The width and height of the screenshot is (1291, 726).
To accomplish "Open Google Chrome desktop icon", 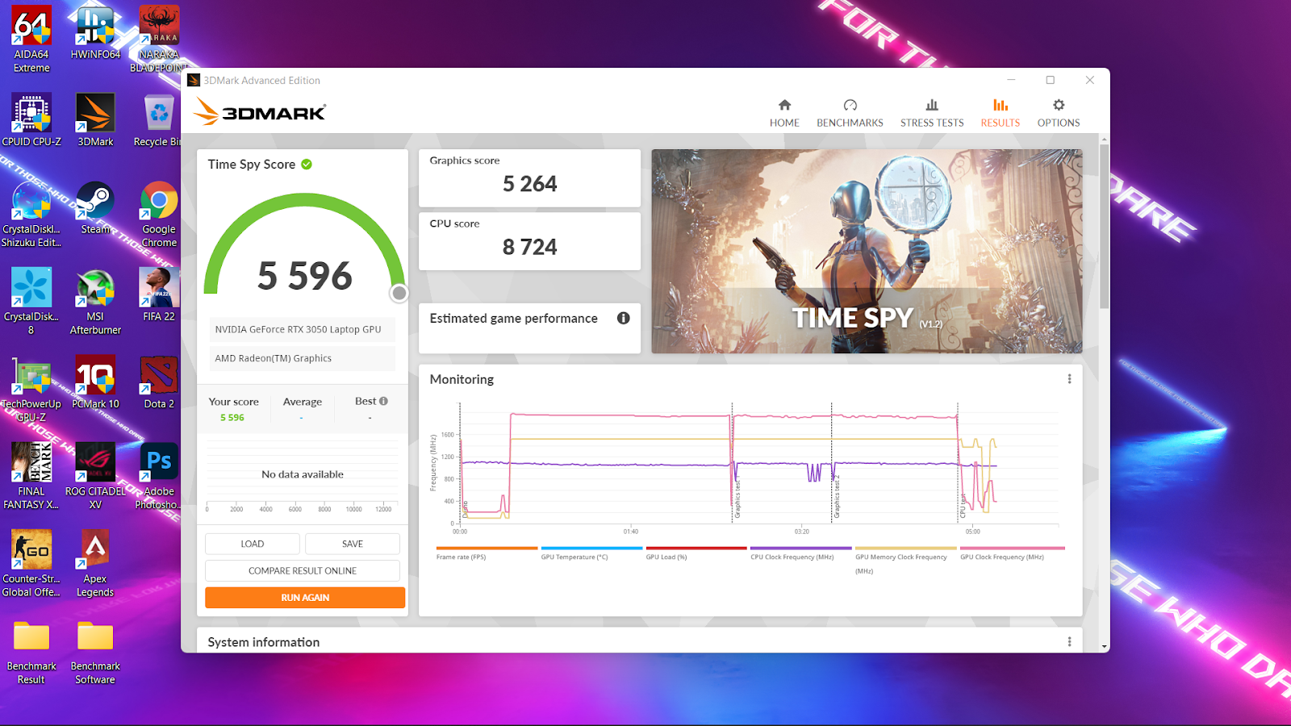I will click(x=159, y=214).
